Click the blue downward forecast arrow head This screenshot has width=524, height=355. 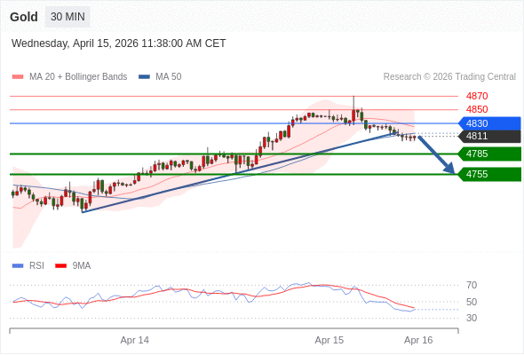click(x=450, y=169)
